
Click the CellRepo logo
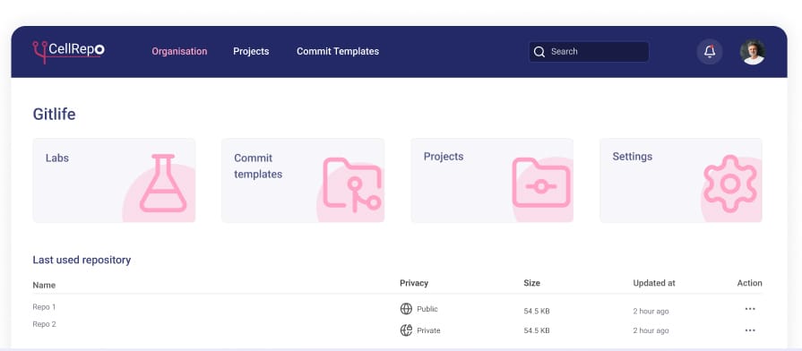(68, 52)
